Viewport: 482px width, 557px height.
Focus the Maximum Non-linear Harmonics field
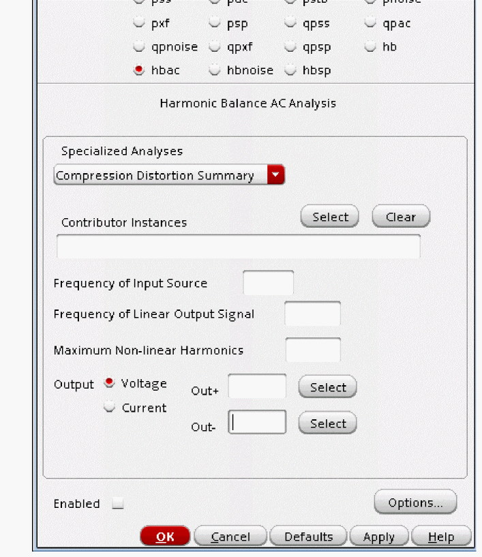pyautogui.click(x=313, y=350)
